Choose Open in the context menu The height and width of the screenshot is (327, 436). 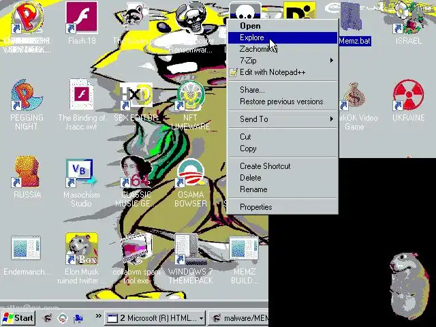coord(283,26)
